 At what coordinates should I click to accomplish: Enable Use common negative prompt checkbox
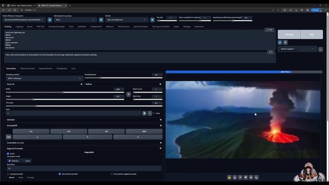coord(112,174)
